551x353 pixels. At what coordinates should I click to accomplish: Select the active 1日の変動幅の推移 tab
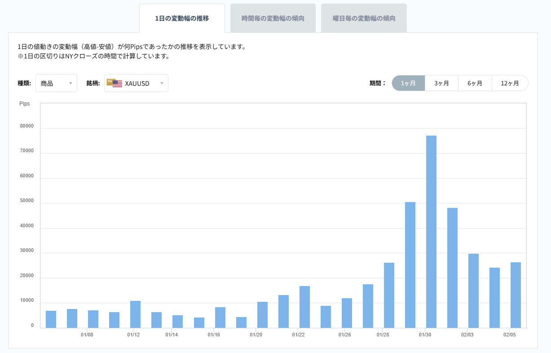point(182,18)
